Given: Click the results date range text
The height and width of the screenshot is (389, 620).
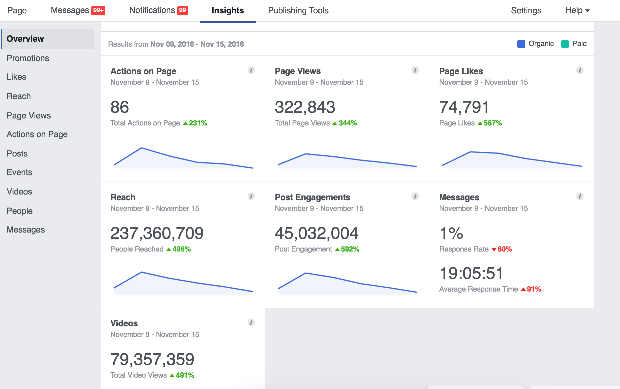Looking at the screenshot, I should (176, 44).
